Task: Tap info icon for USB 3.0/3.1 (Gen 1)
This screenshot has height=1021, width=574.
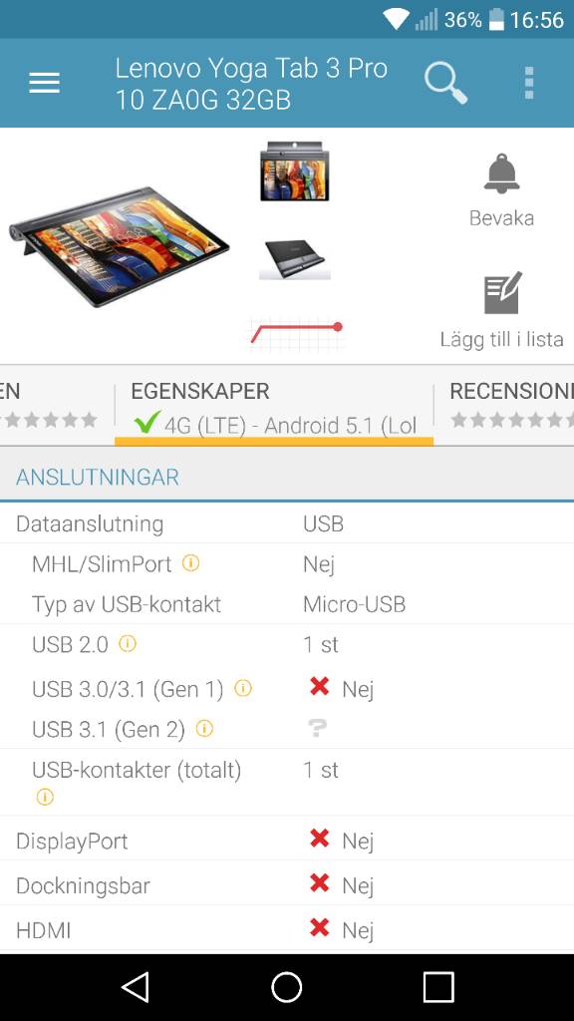Action: click(x=243, y=688)
